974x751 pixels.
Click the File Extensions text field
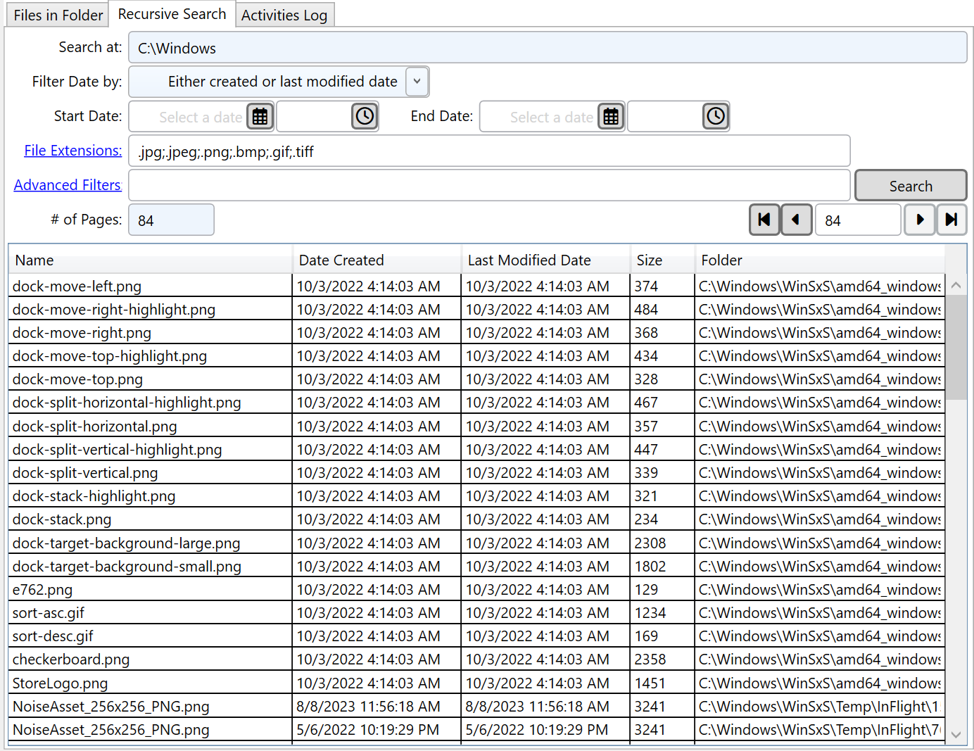point(489,151)
